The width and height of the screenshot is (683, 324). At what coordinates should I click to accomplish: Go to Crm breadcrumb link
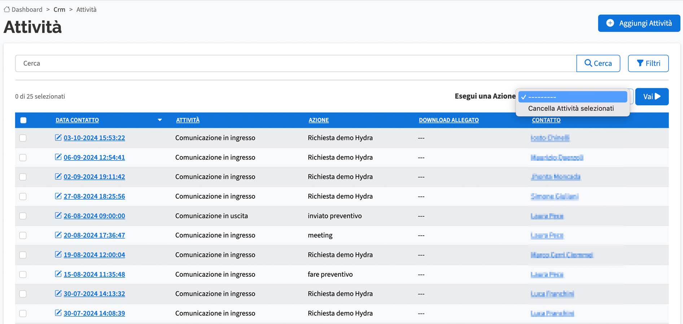click(60, 9)
